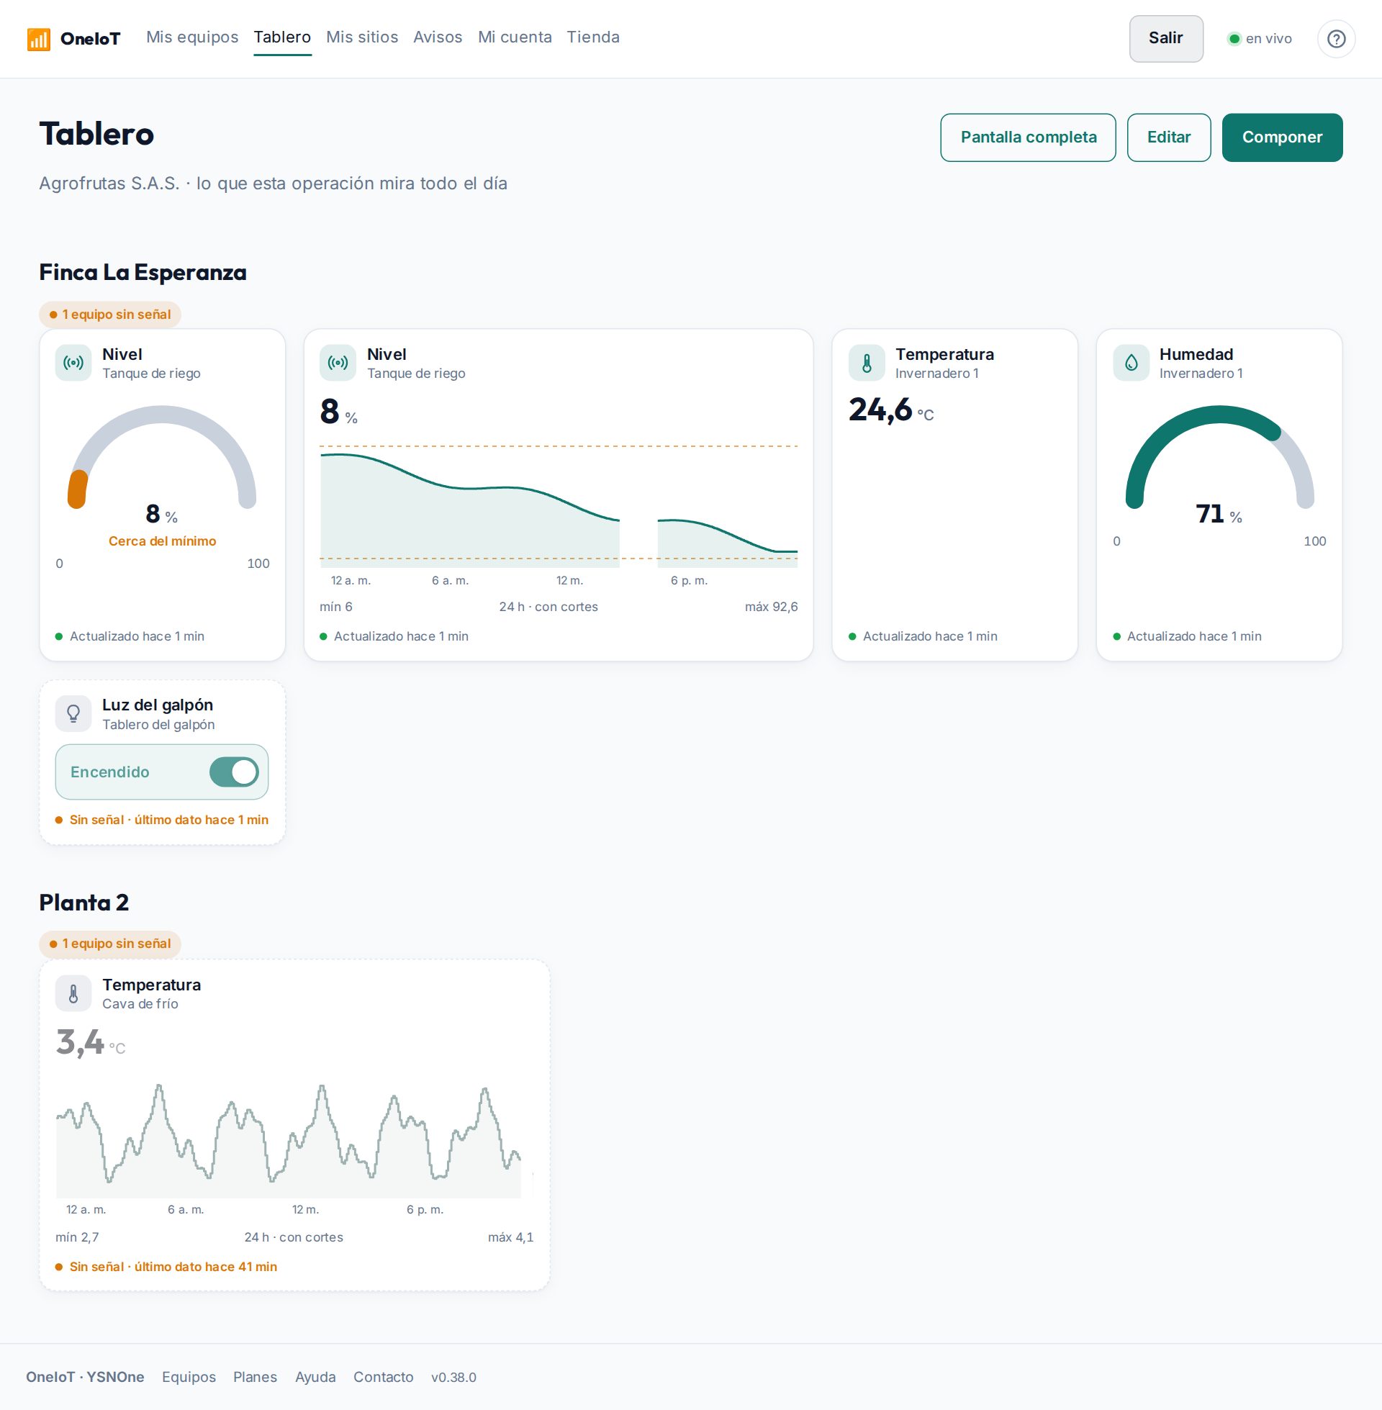
Task: Click the thermometer icon for Cava de frío
Action: click(73, 993)
